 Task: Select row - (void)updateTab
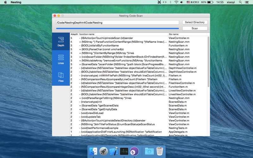139,117
